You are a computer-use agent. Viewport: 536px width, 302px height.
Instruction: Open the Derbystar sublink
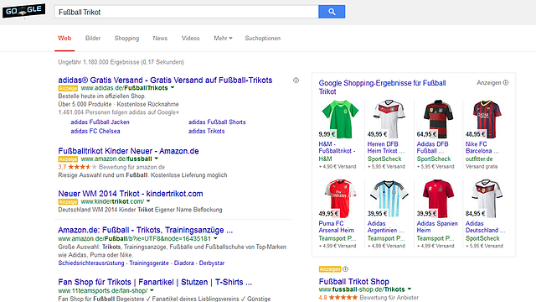pyautogui.click(x=212, y=263)
